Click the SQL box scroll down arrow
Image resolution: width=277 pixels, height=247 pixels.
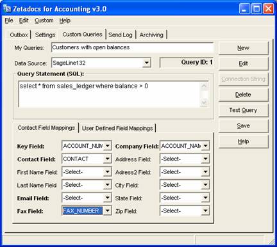204,102
